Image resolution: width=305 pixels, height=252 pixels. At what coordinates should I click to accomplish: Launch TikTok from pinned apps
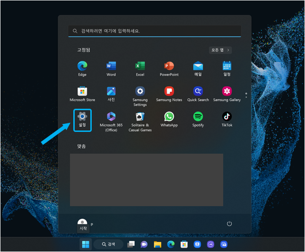(x=227, y=119)
